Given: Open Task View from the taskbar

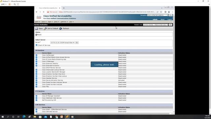Looking at the screenshot, I should coord(18,117).
